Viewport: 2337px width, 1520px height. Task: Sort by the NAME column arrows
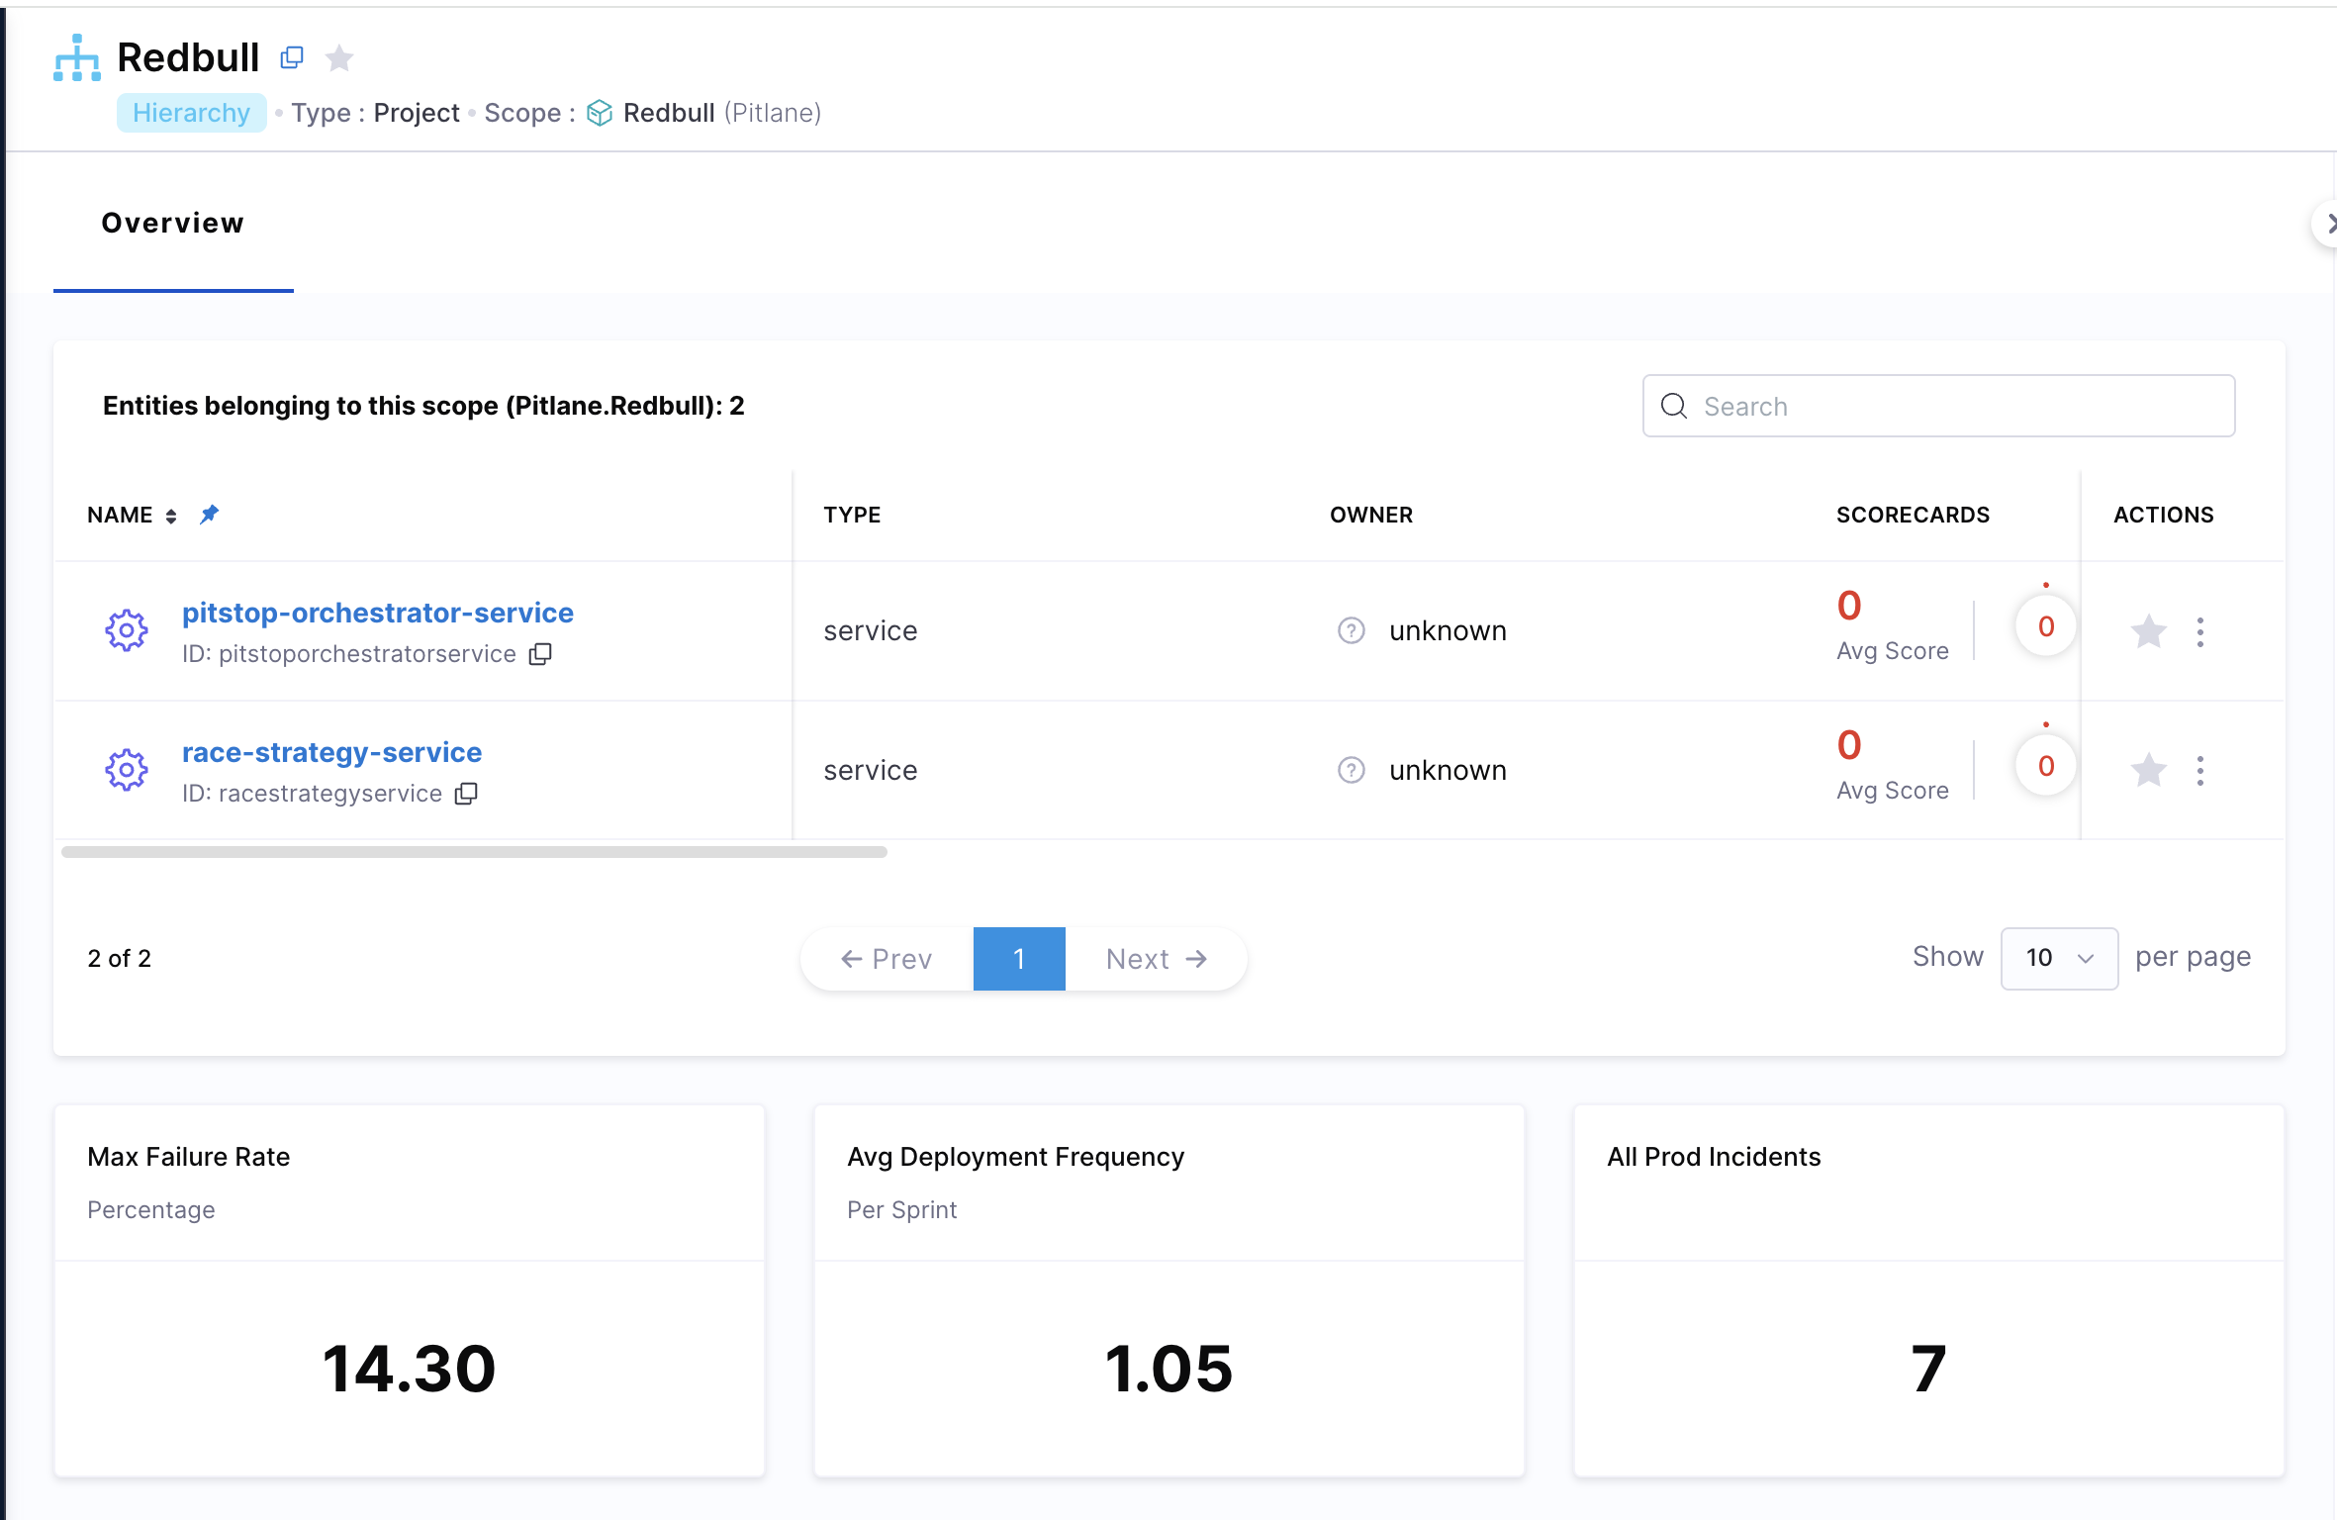click(171, 516)
